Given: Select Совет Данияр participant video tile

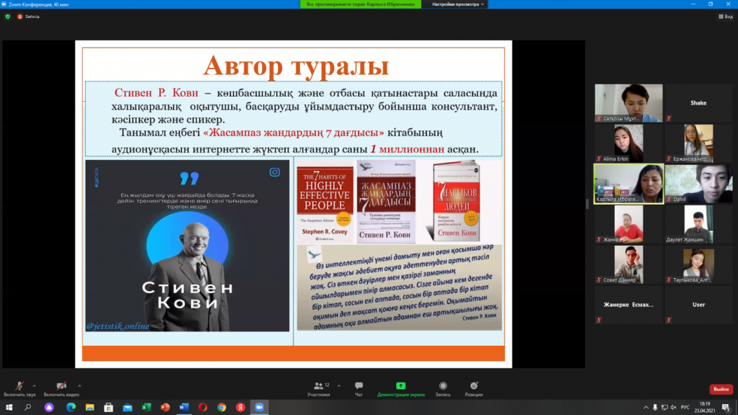Looking at the screenshot, I should click(x=628, y=264).
